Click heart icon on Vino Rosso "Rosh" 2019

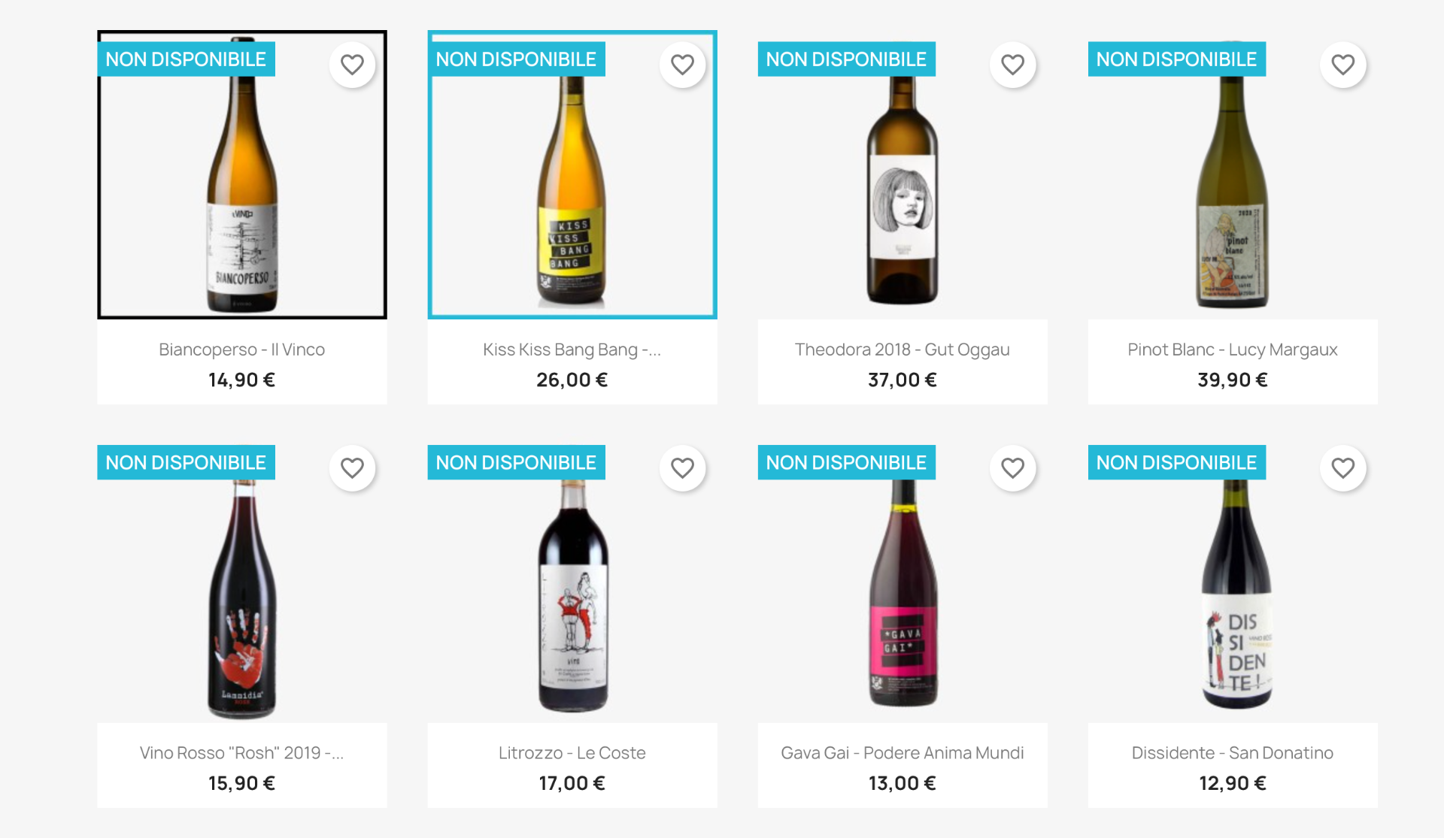(352, 468)
